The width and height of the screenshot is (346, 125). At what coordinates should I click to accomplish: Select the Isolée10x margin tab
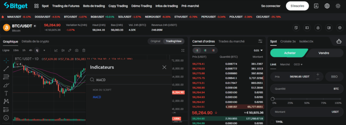coord(306,41)
